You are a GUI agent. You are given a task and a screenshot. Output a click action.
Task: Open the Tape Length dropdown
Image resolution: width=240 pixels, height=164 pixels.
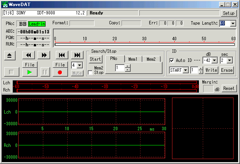pos(233,24)
